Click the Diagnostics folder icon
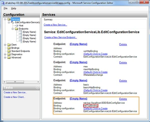The image size is (150, 122). pos(9,54)
